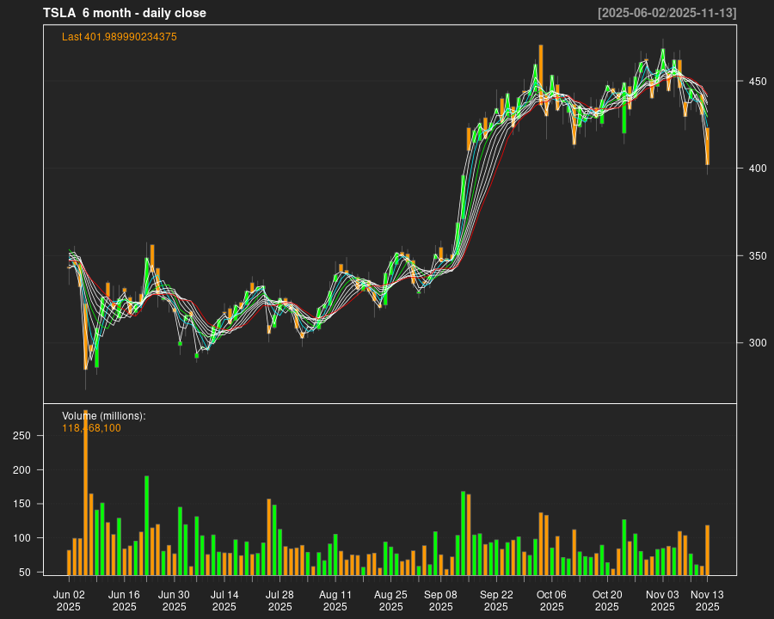Click the last orange volume bar on the right
The image size is (774, 619).
[x=707, y=549]
